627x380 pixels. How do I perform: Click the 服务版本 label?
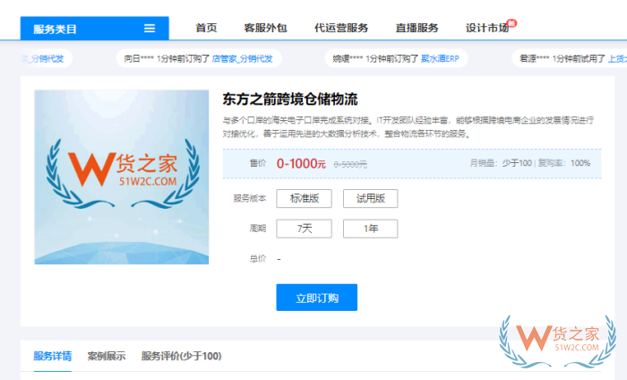tap(250, 198)
